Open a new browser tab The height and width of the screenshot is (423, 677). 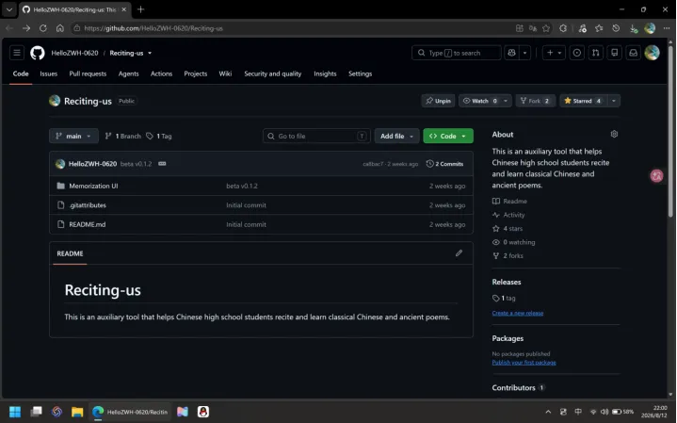click(140, 9)
